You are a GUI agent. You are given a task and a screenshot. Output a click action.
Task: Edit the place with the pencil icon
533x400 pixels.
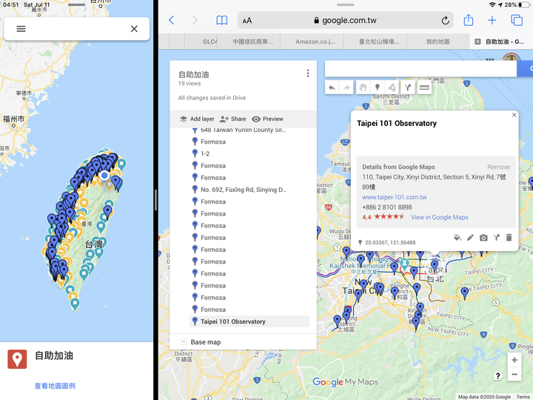tap(470, 238)
